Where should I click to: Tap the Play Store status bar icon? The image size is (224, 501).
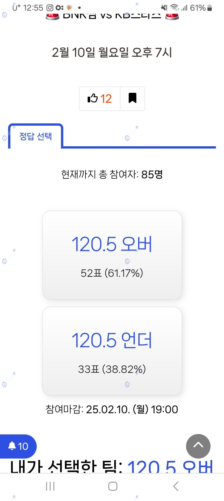click(69, 8)
